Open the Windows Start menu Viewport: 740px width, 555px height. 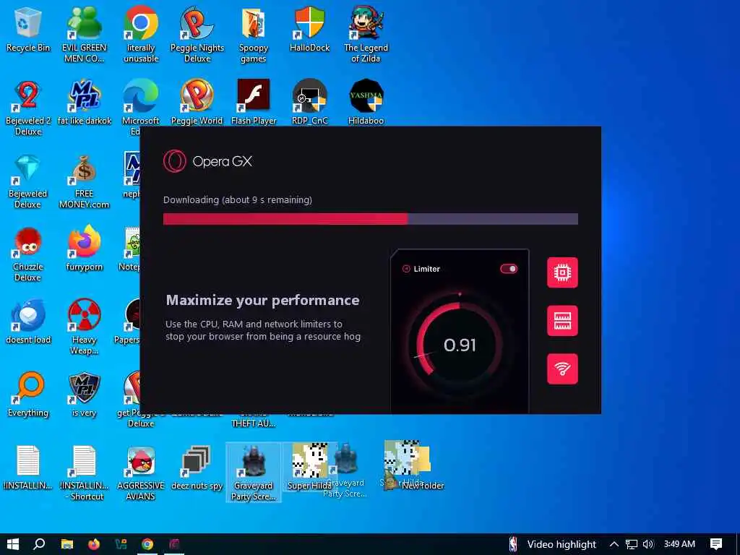pyautogui.click(x=13, y=544)
